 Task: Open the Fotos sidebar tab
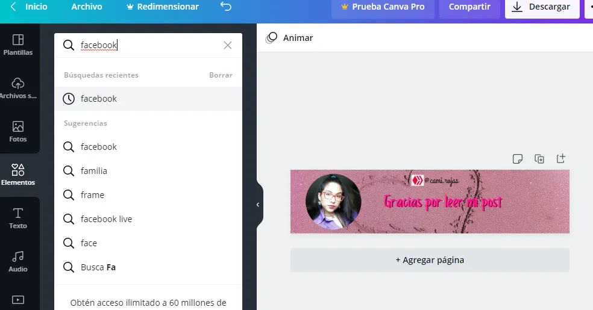coord(17,132)
